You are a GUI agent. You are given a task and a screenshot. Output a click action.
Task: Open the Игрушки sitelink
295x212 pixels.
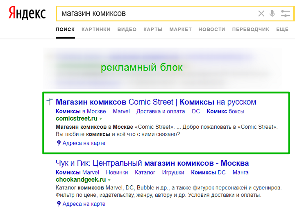click(173, 172)
